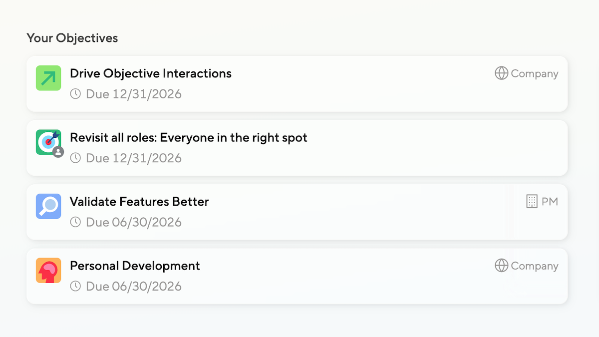Click the blue magnifying glass icon
The width and height of the screenshot is (599, 337).
pyautogui.click(x=48, y=206)
